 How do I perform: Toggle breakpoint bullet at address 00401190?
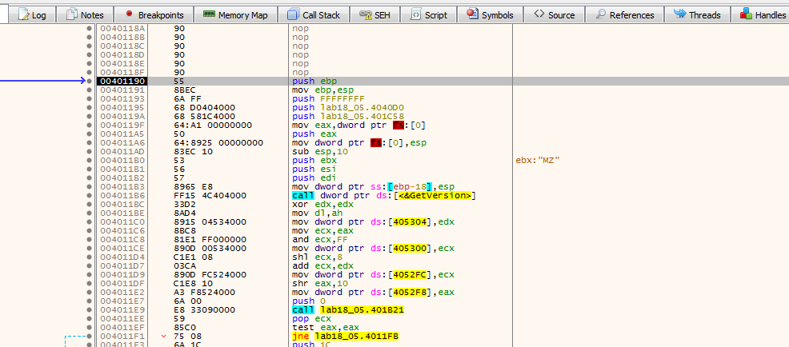click(x=89, y=82)
